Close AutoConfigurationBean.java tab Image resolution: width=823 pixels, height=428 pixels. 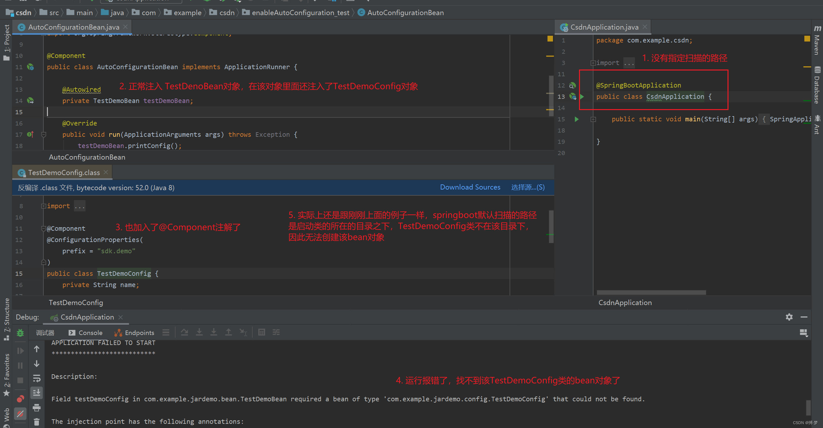click(x=126, y=27)
